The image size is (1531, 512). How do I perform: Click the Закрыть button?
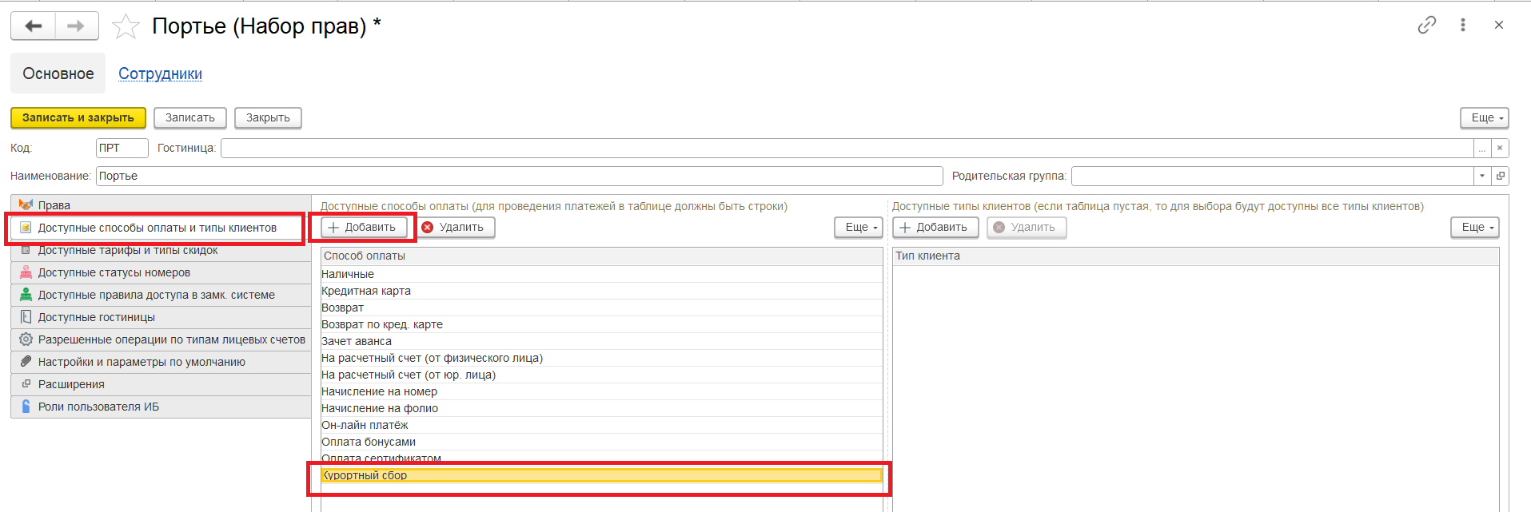point(268,117)
